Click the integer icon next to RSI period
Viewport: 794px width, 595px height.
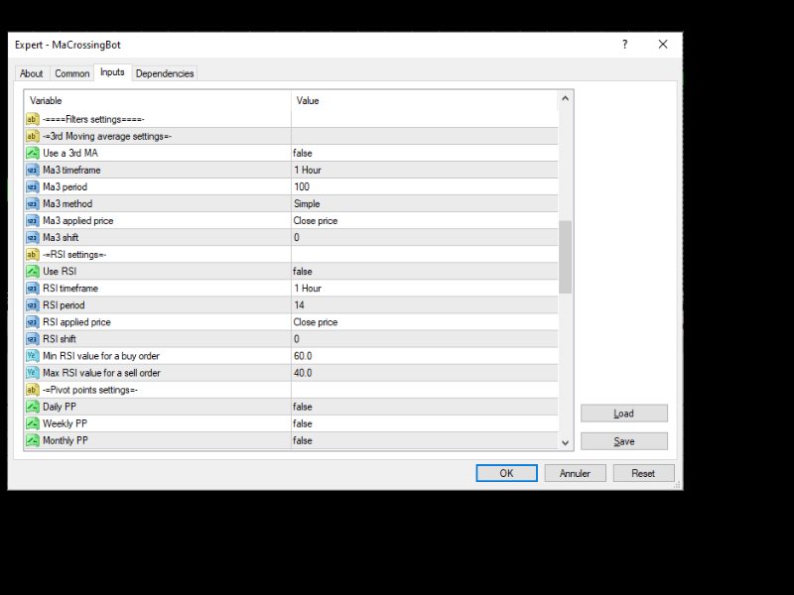(33, 305)
